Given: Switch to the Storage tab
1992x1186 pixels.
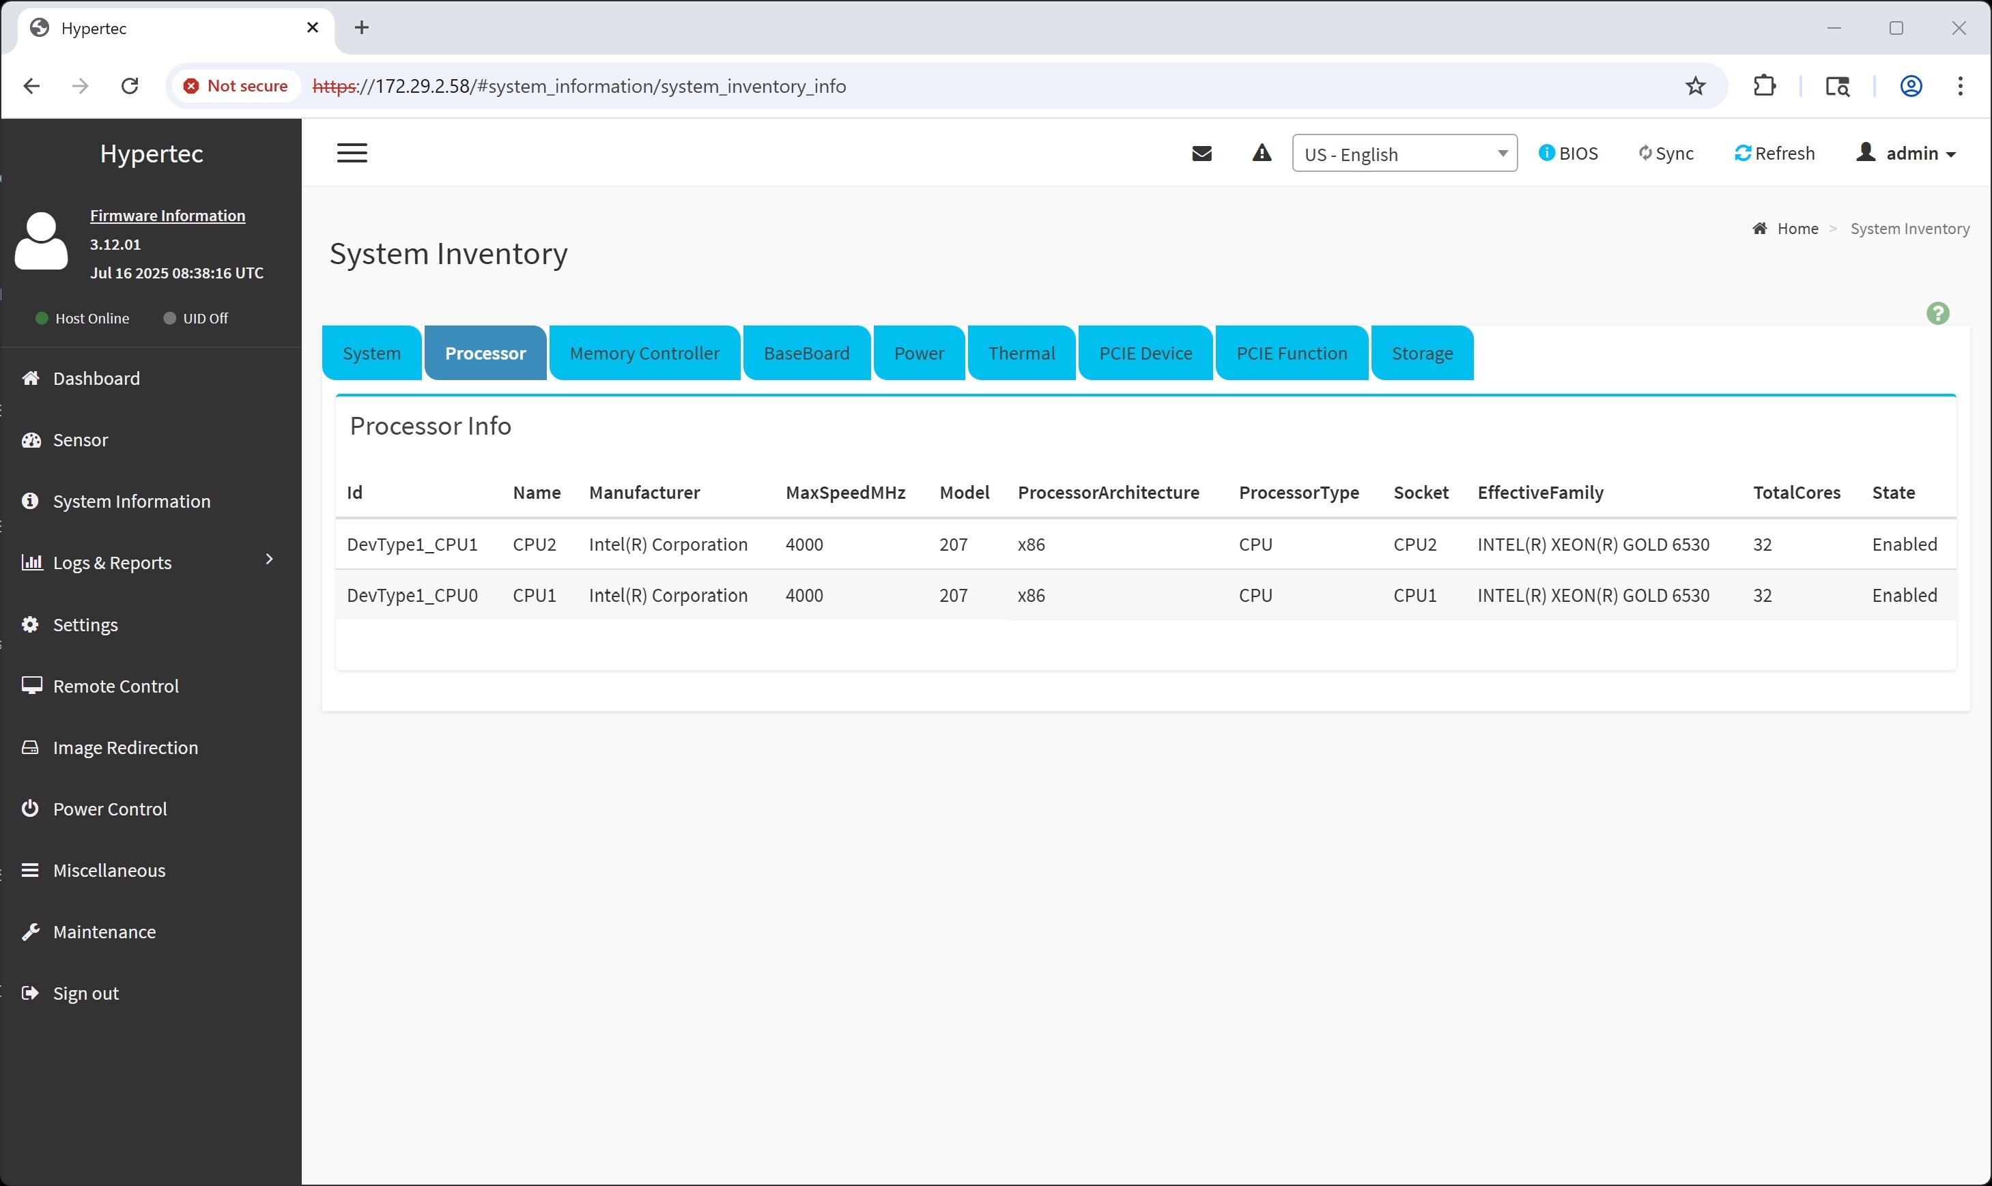Looking at the screenshot, I should click(1421, 353).
